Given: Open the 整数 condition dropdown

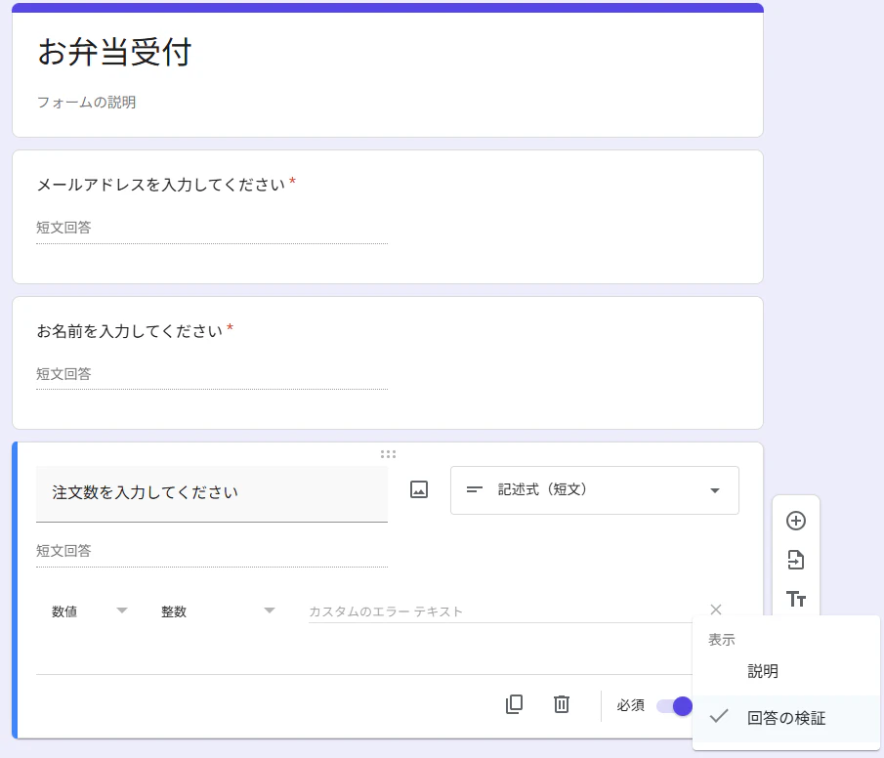Looking at the screenshot, I should pyautogui.click(x=218, y=611).
